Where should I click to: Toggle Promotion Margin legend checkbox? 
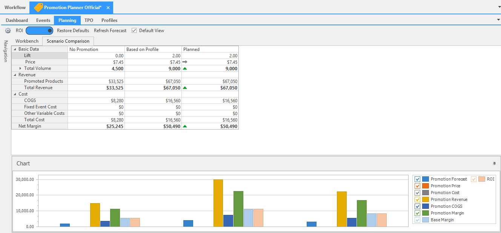coord(417,213)
